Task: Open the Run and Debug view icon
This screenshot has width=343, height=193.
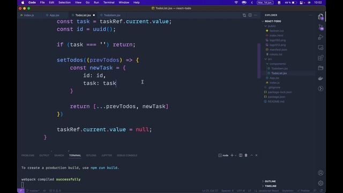Action: pyautogui.click(x=320, y=37)
